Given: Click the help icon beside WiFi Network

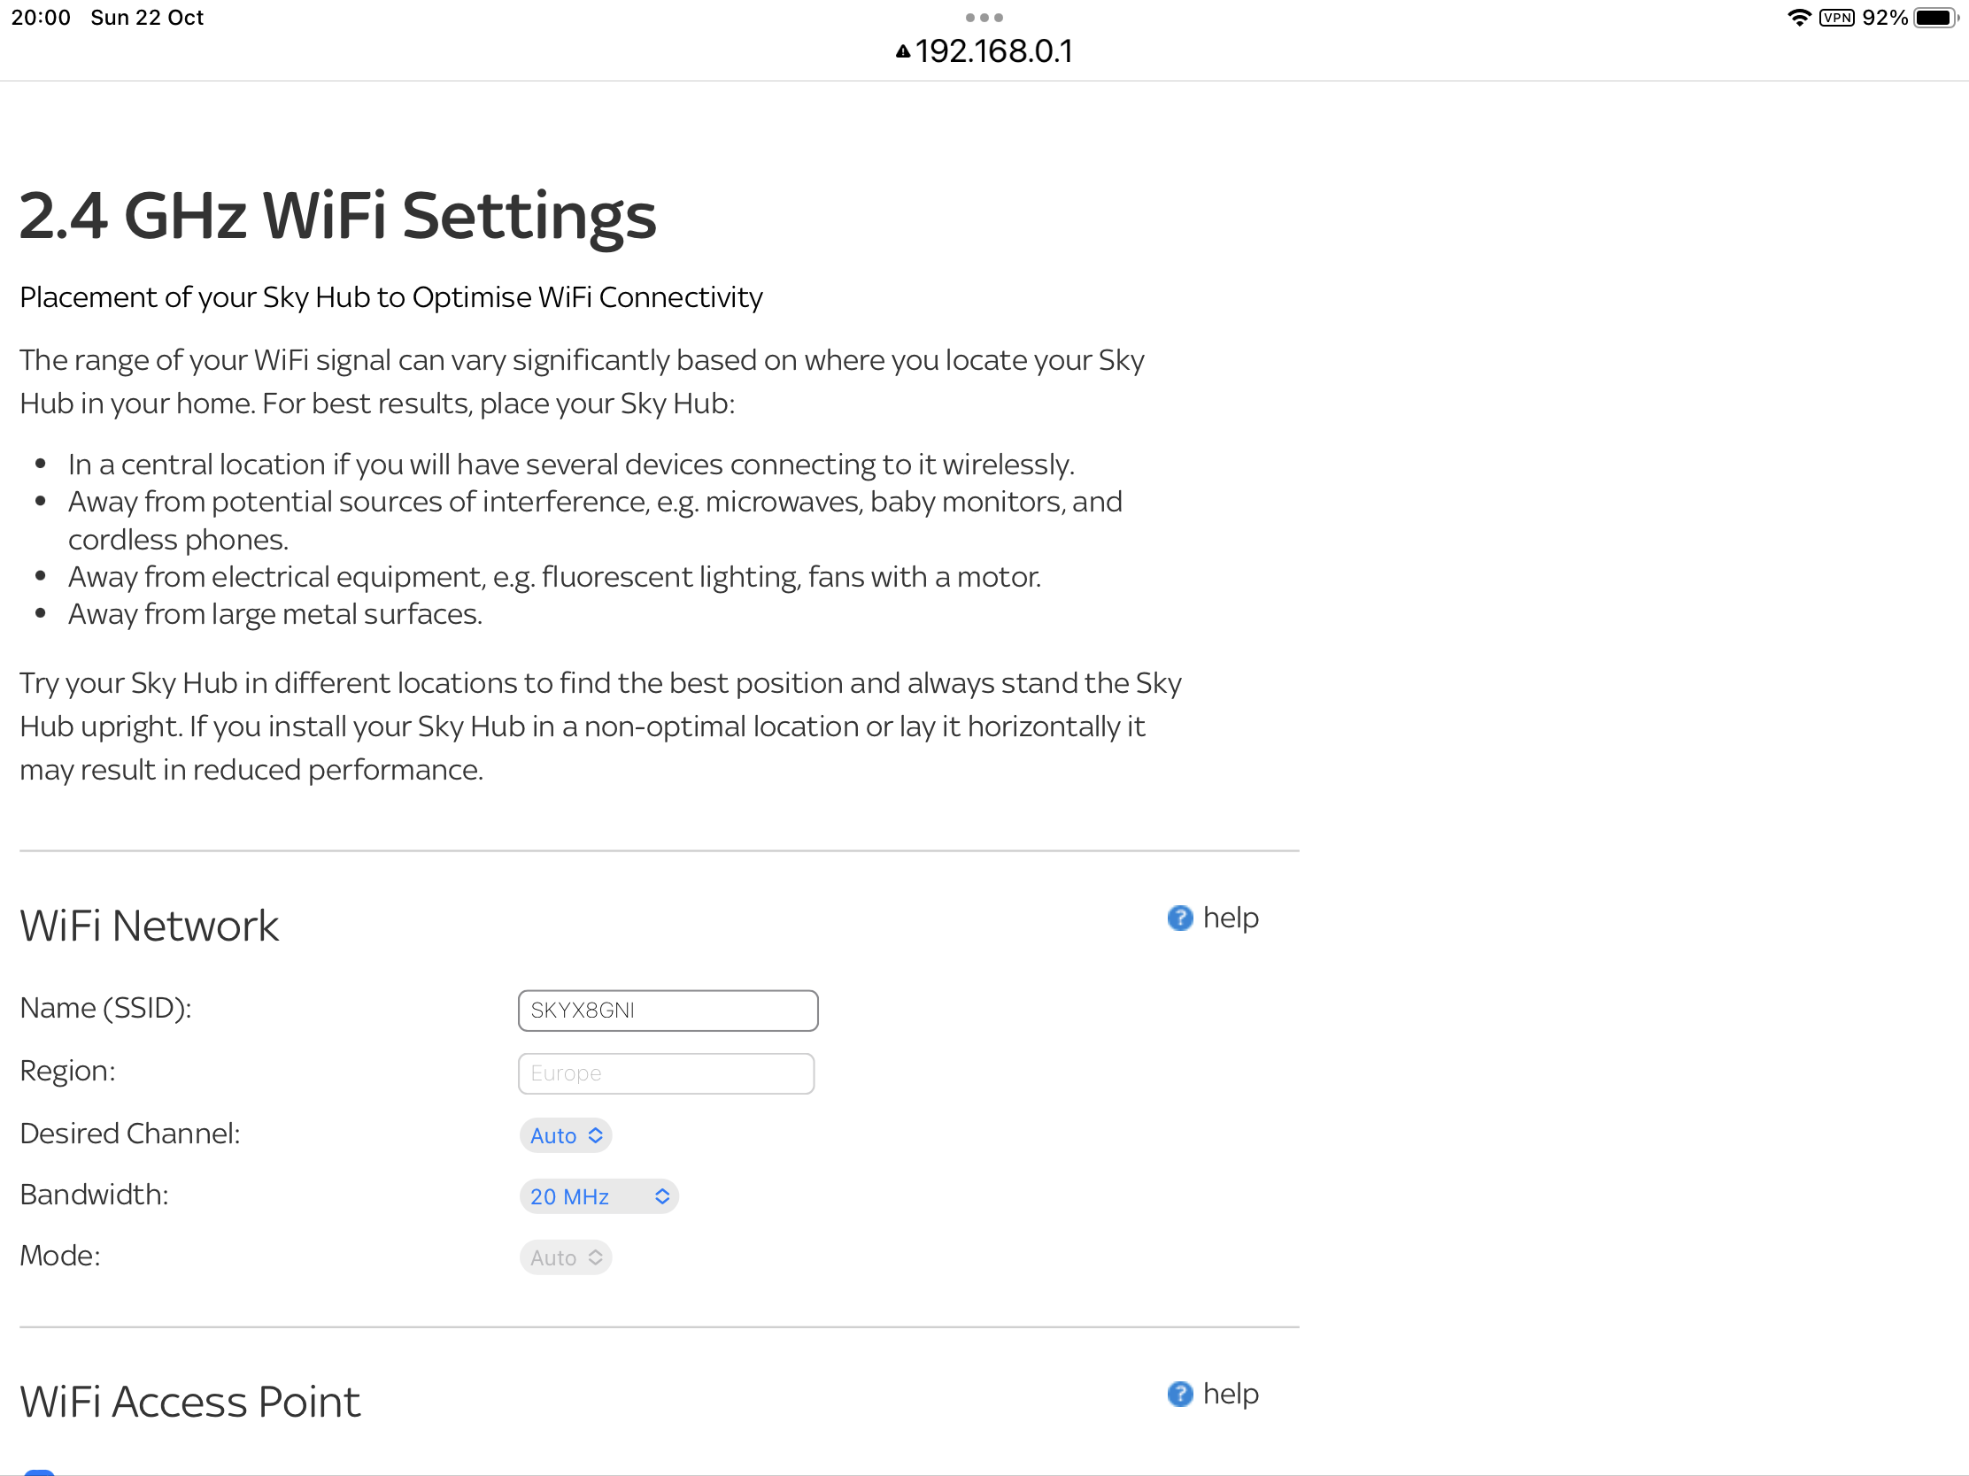Looking at the screenshot, I should [1179, 919].
